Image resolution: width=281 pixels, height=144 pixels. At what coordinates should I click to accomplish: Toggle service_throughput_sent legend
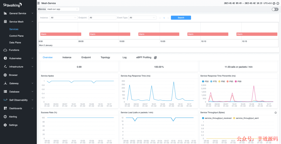pos(246,118)
